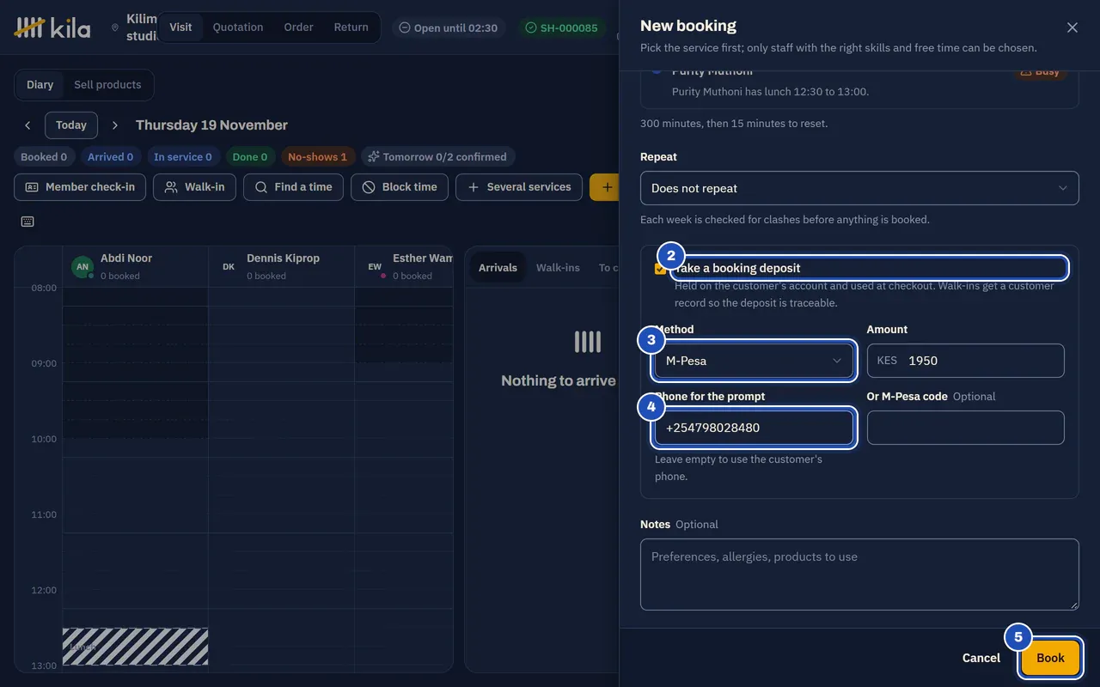The width and height of the screenshot is (1100, 687).
Task: Click the location pin icon beside the studio name
Action: (115, 27)
